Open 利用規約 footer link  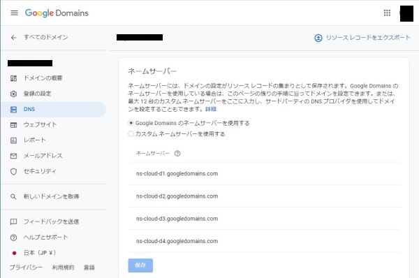63,268
